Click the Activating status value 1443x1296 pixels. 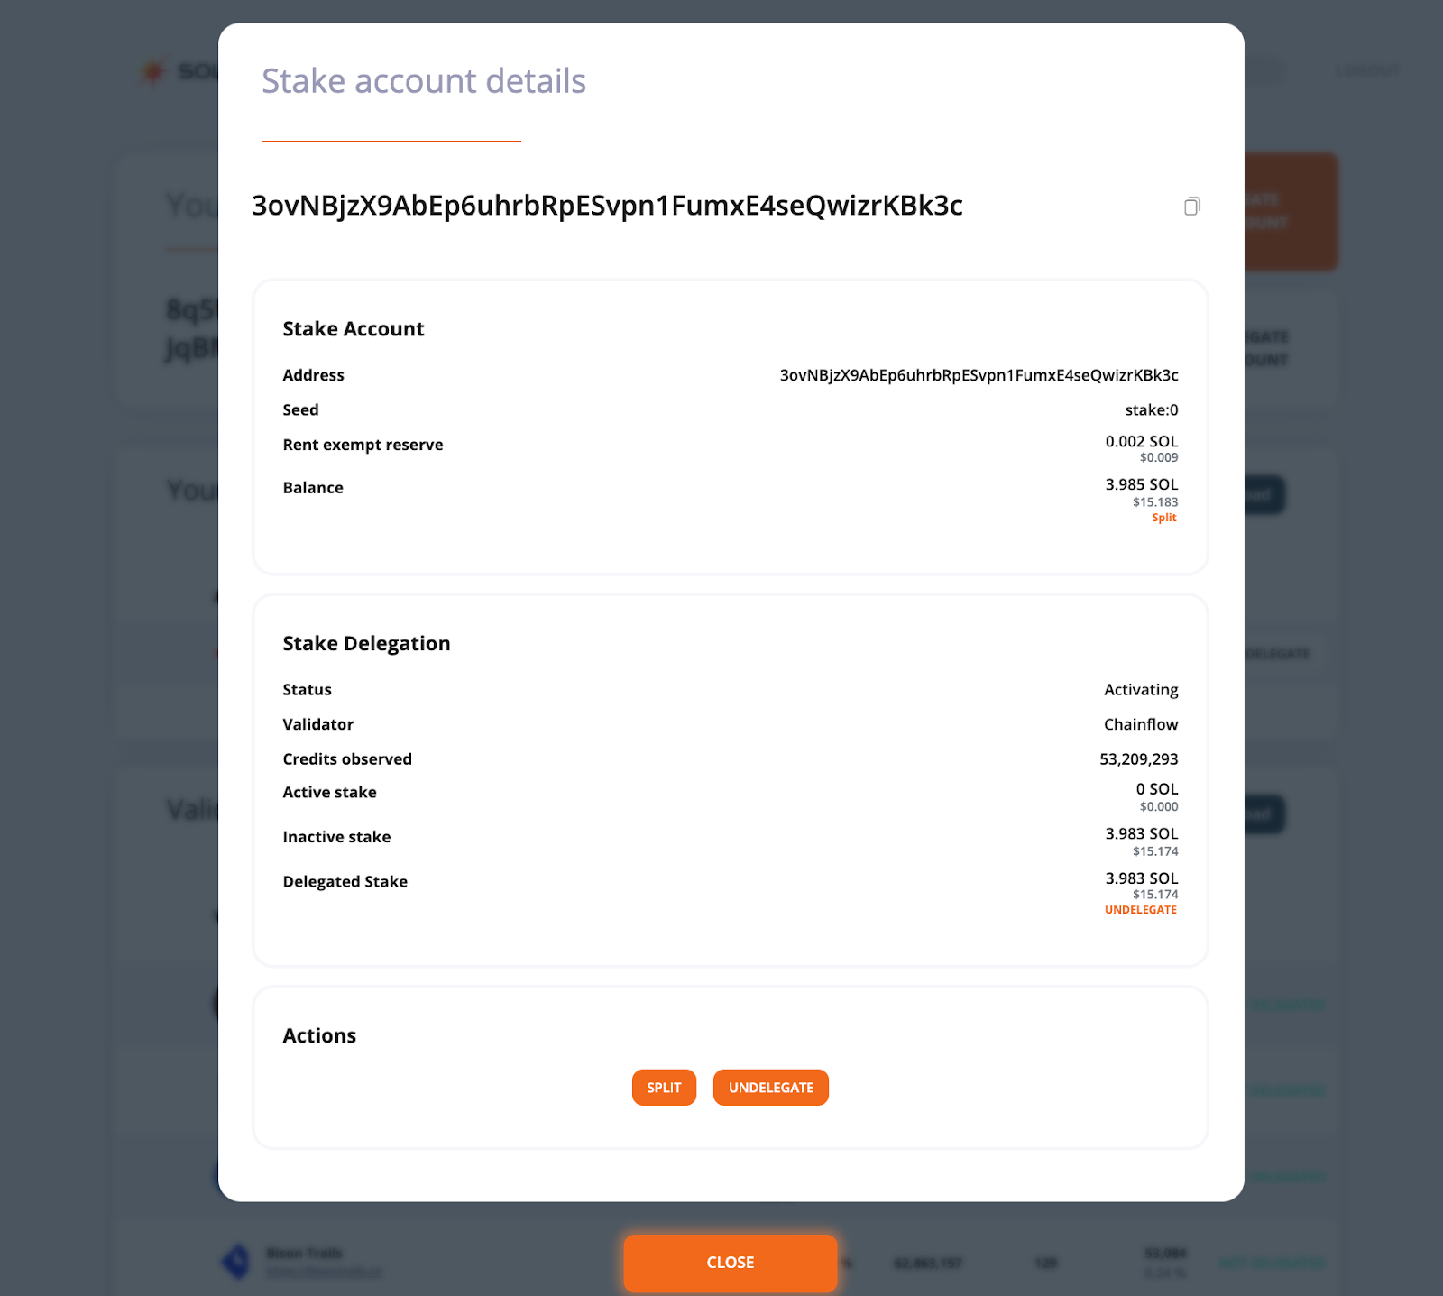[x=1141, y=690]
